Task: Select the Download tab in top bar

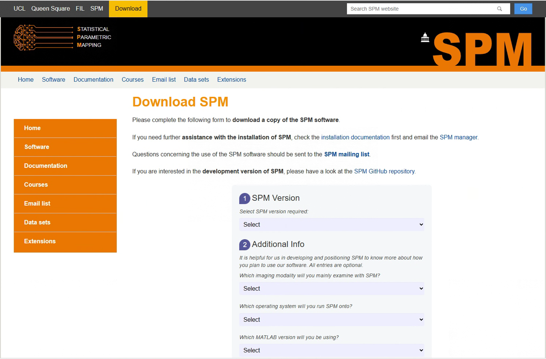Action: coord(128,9)
